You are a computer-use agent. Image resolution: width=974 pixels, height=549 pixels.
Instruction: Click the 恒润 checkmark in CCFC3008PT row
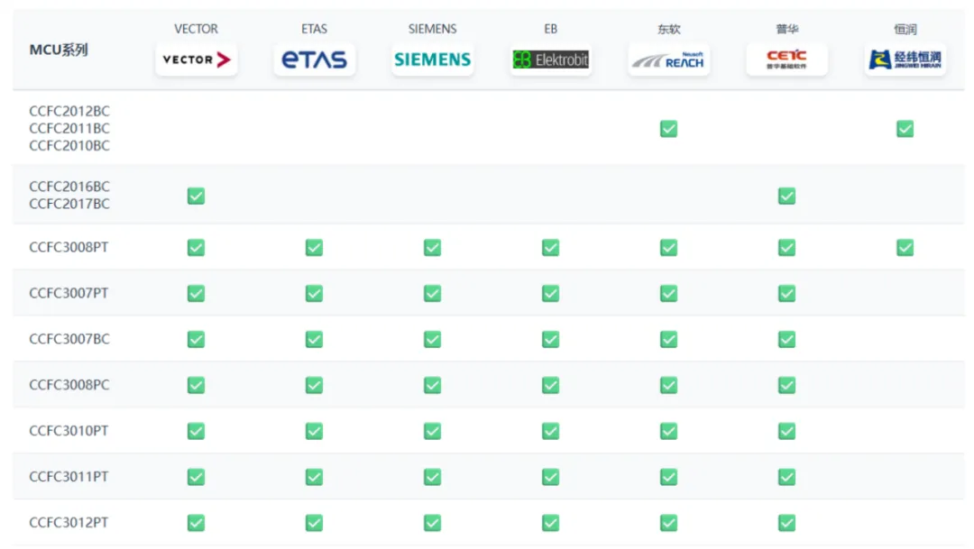pyautogui.click(x=905, y=247)
